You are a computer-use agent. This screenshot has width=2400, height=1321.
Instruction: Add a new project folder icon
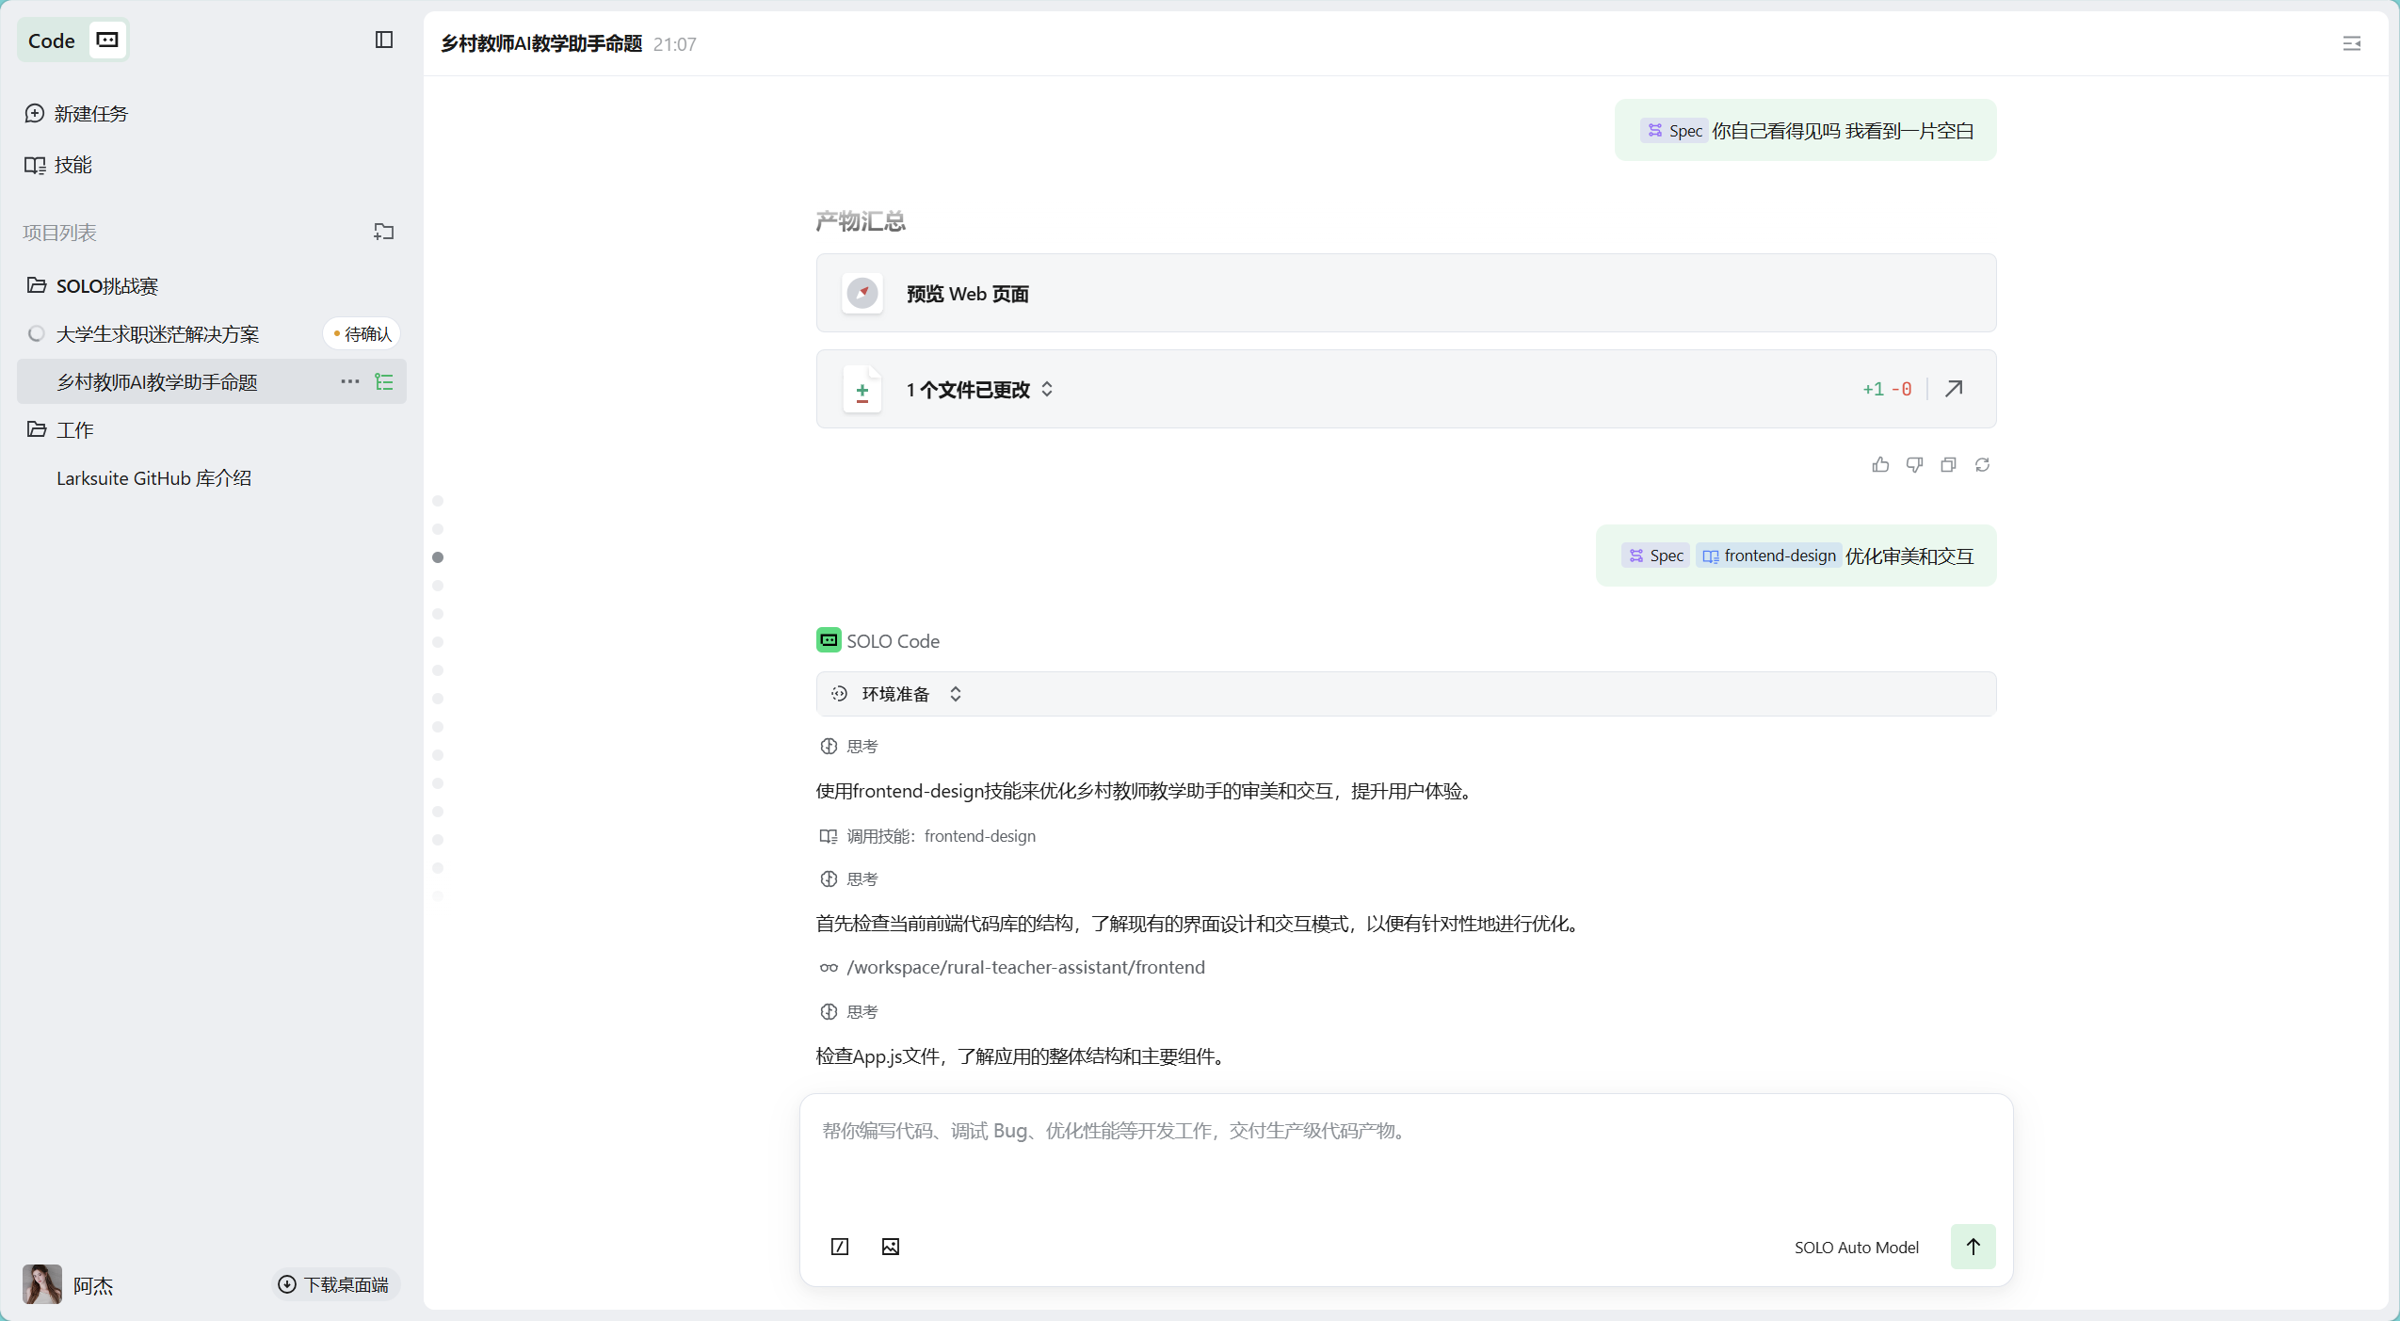(x=383, y=232)
